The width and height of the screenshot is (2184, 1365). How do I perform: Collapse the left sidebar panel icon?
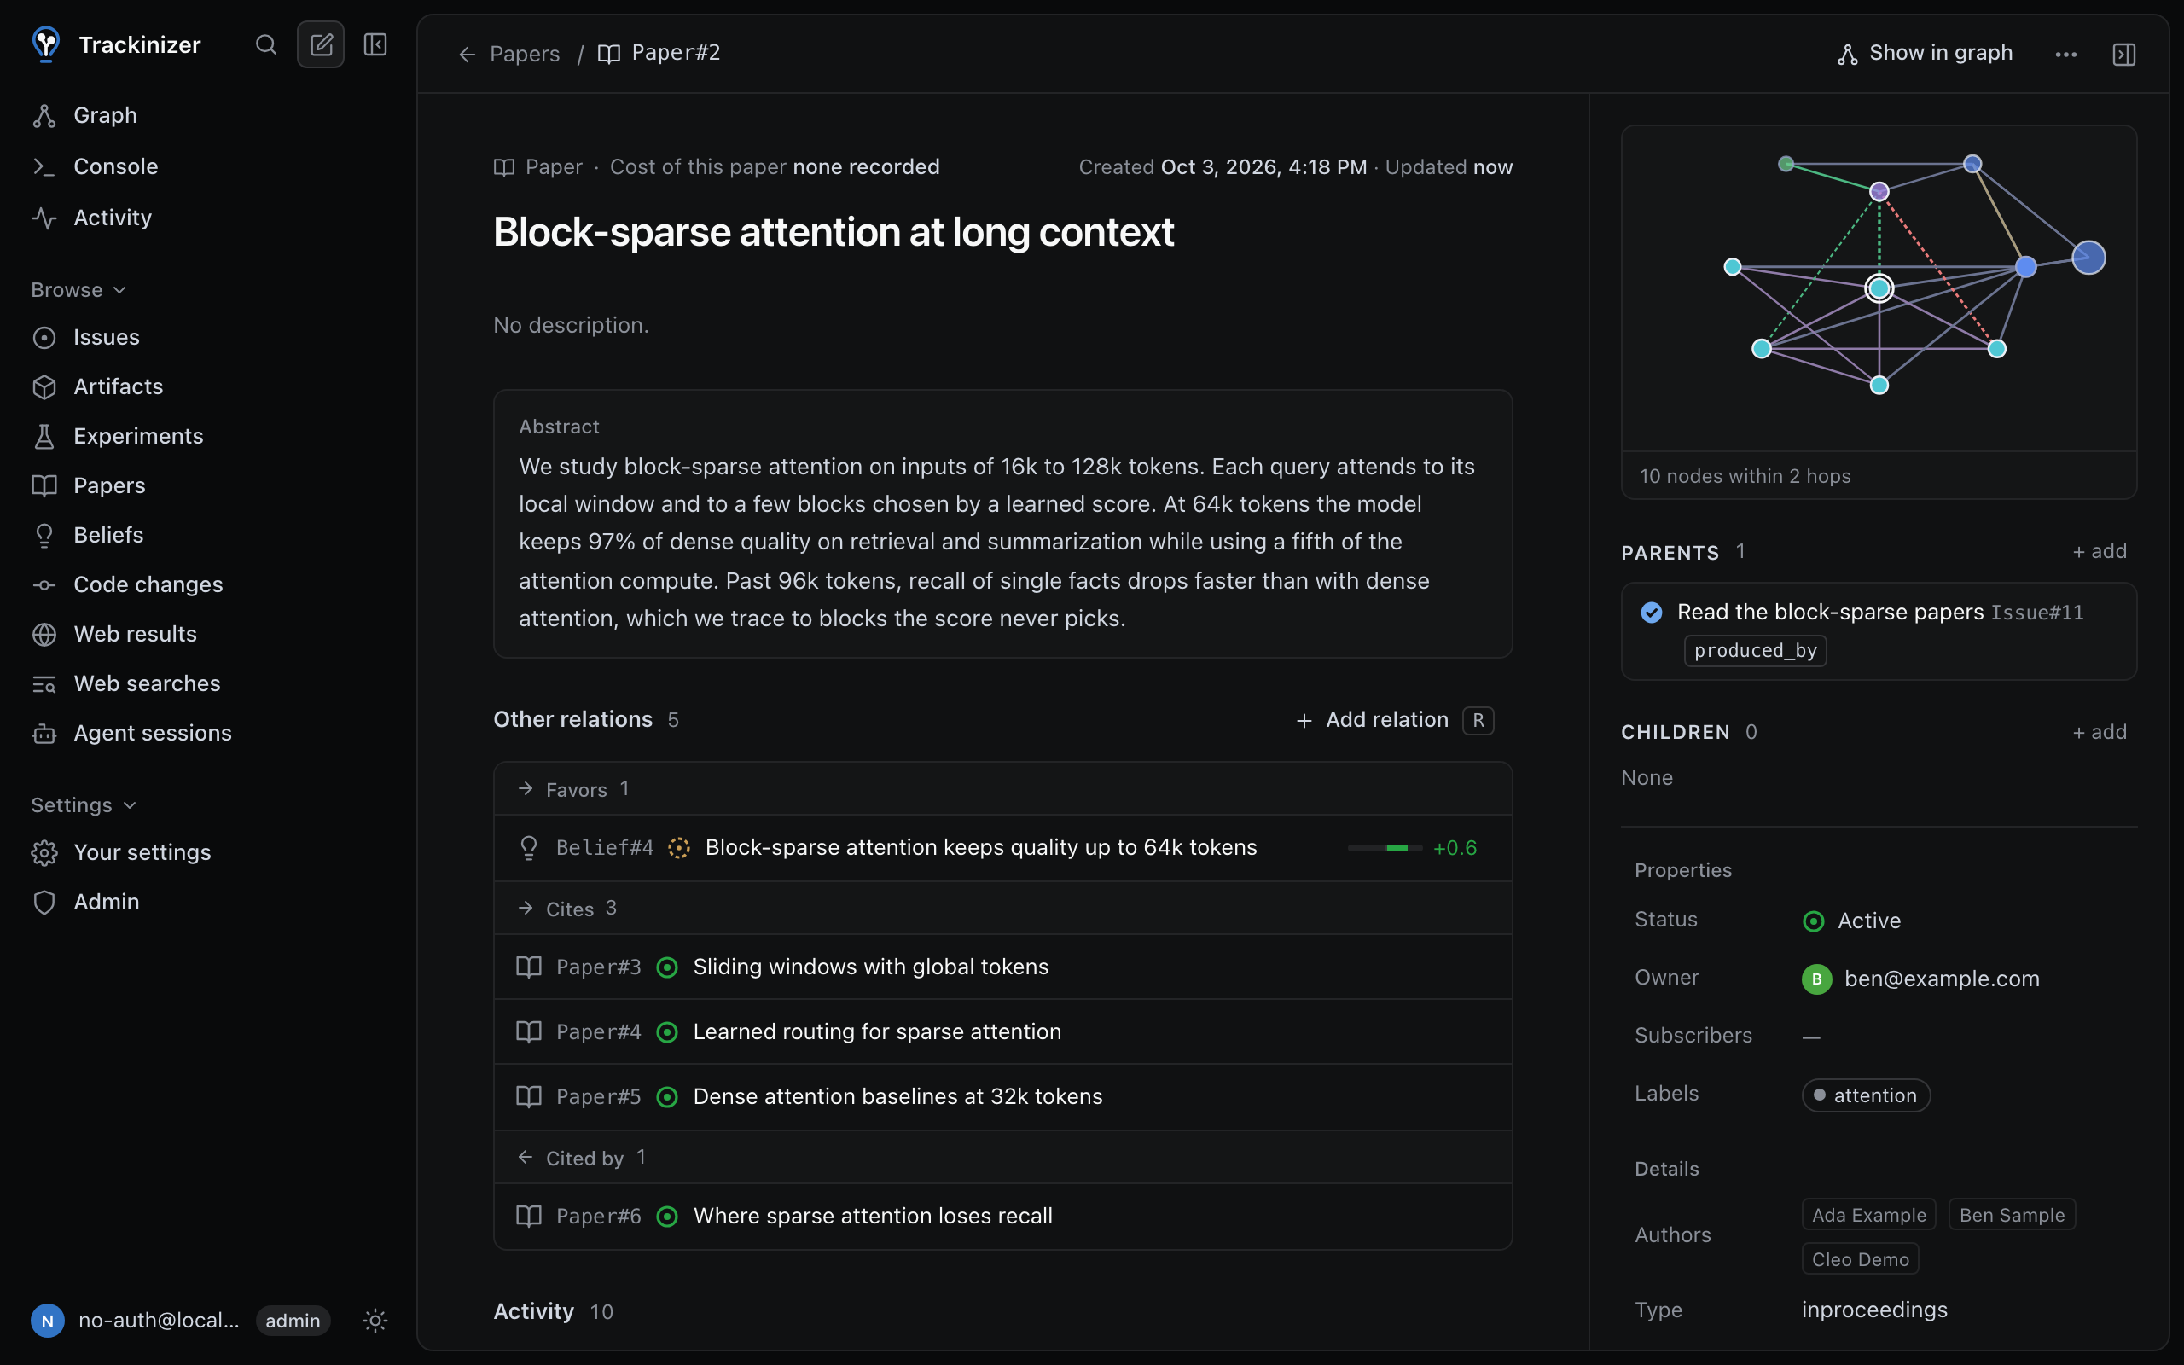tap(375, 44)
